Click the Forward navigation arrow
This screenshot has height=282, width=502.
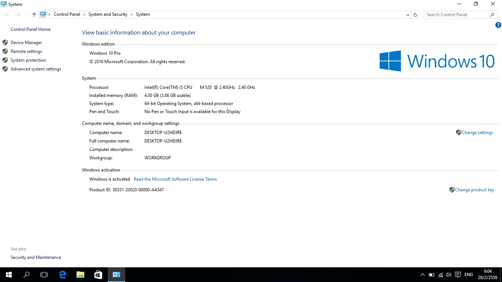[18, 15]
